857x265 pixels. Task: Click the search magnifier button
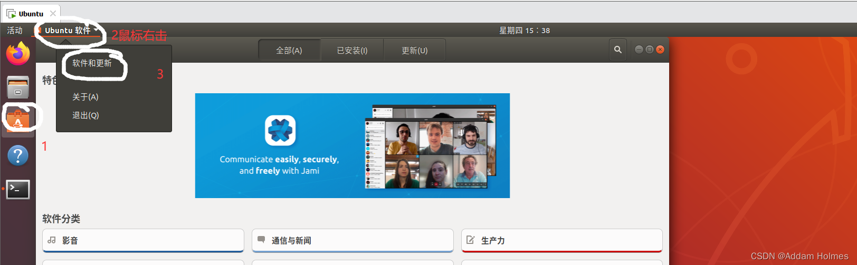coord(617,50)
